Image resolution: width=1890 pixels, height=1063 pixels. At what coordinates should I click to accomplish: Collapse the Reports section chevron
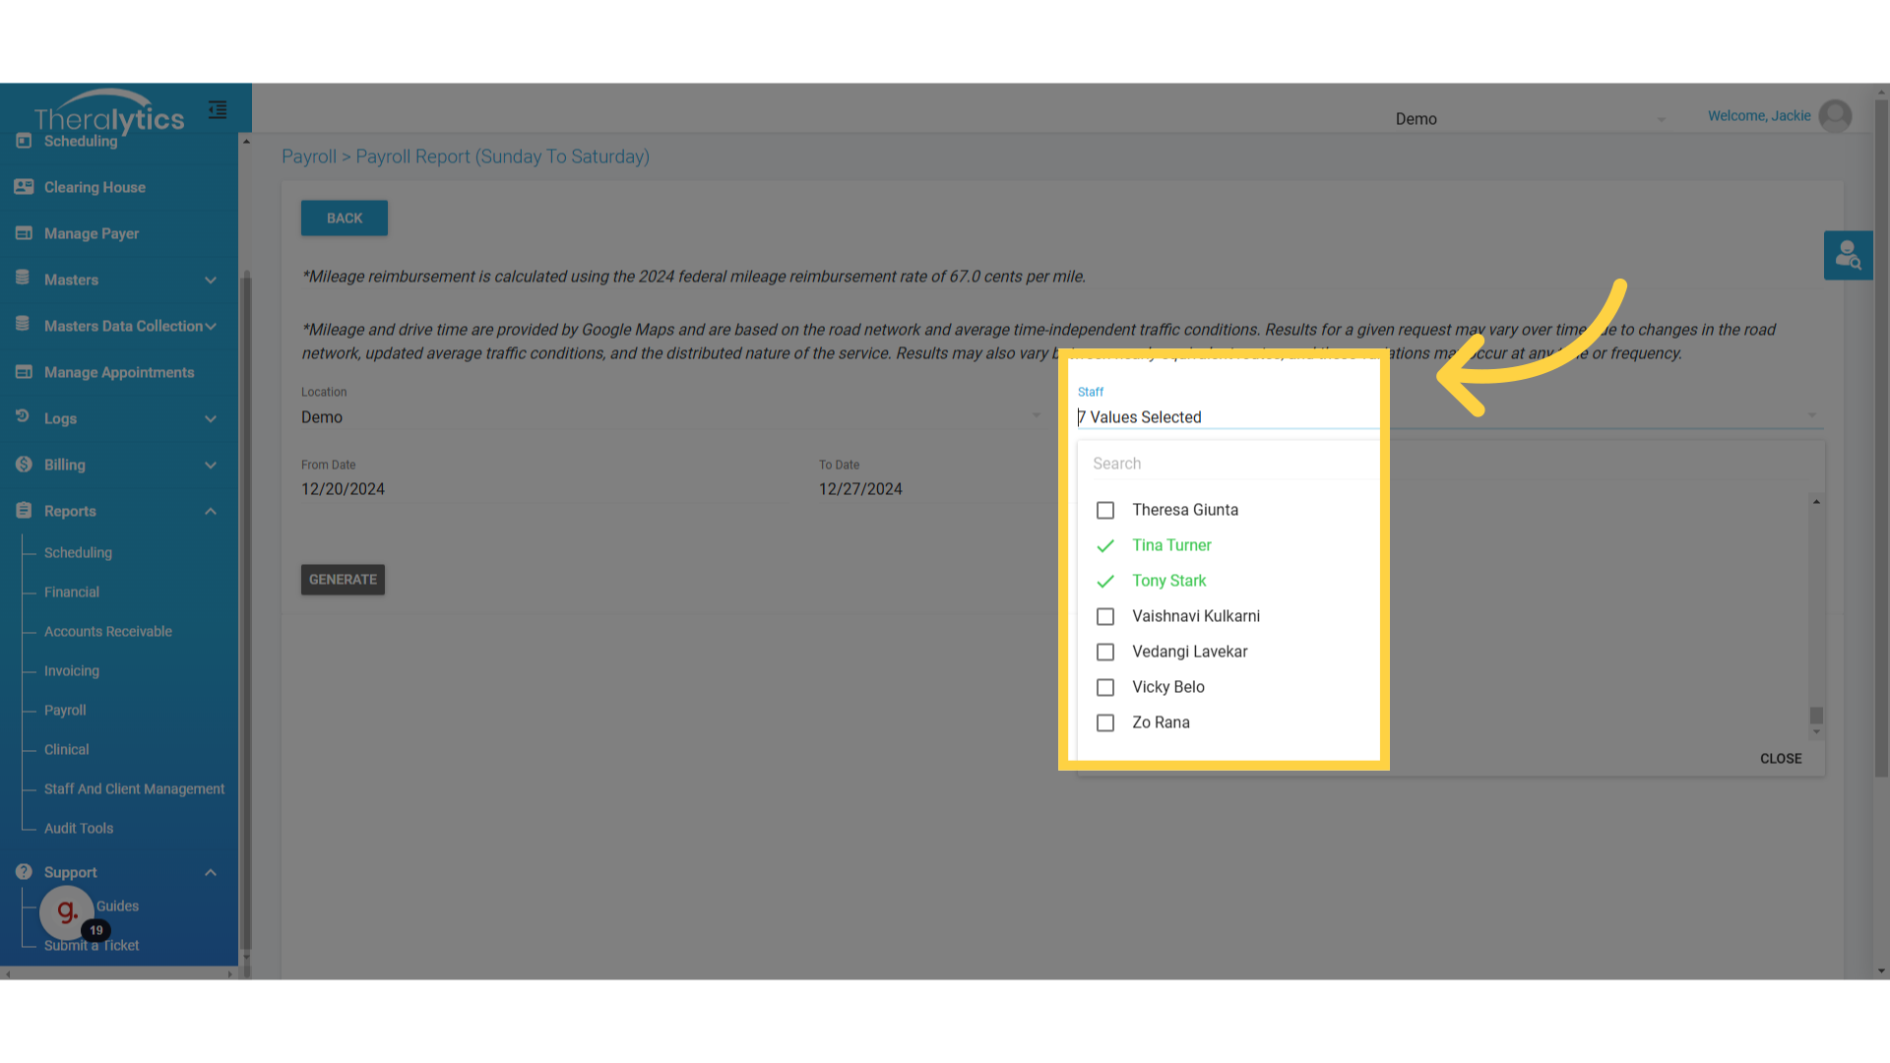(210, 511)
